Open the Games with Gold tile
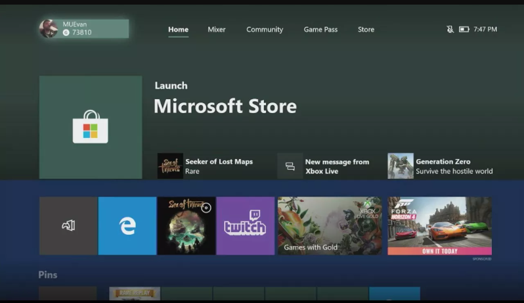 pyautogui.click(x=330, y=225)
